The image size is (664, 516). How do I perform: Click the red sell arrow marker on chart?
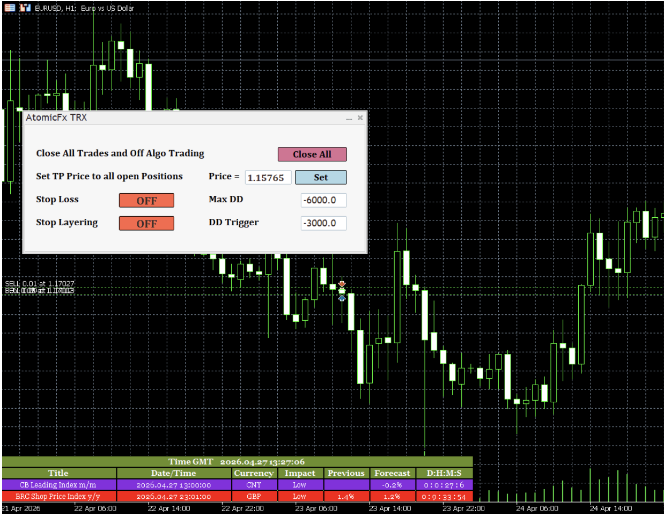tap(342, 284)
